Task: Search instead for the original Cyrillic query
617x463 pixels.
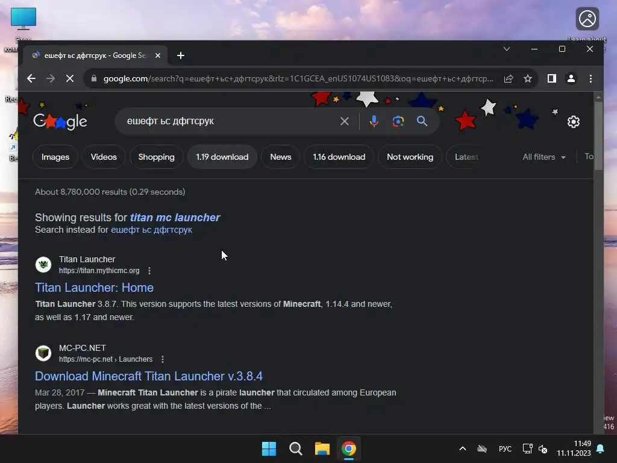Action: (x=151, y=230)
